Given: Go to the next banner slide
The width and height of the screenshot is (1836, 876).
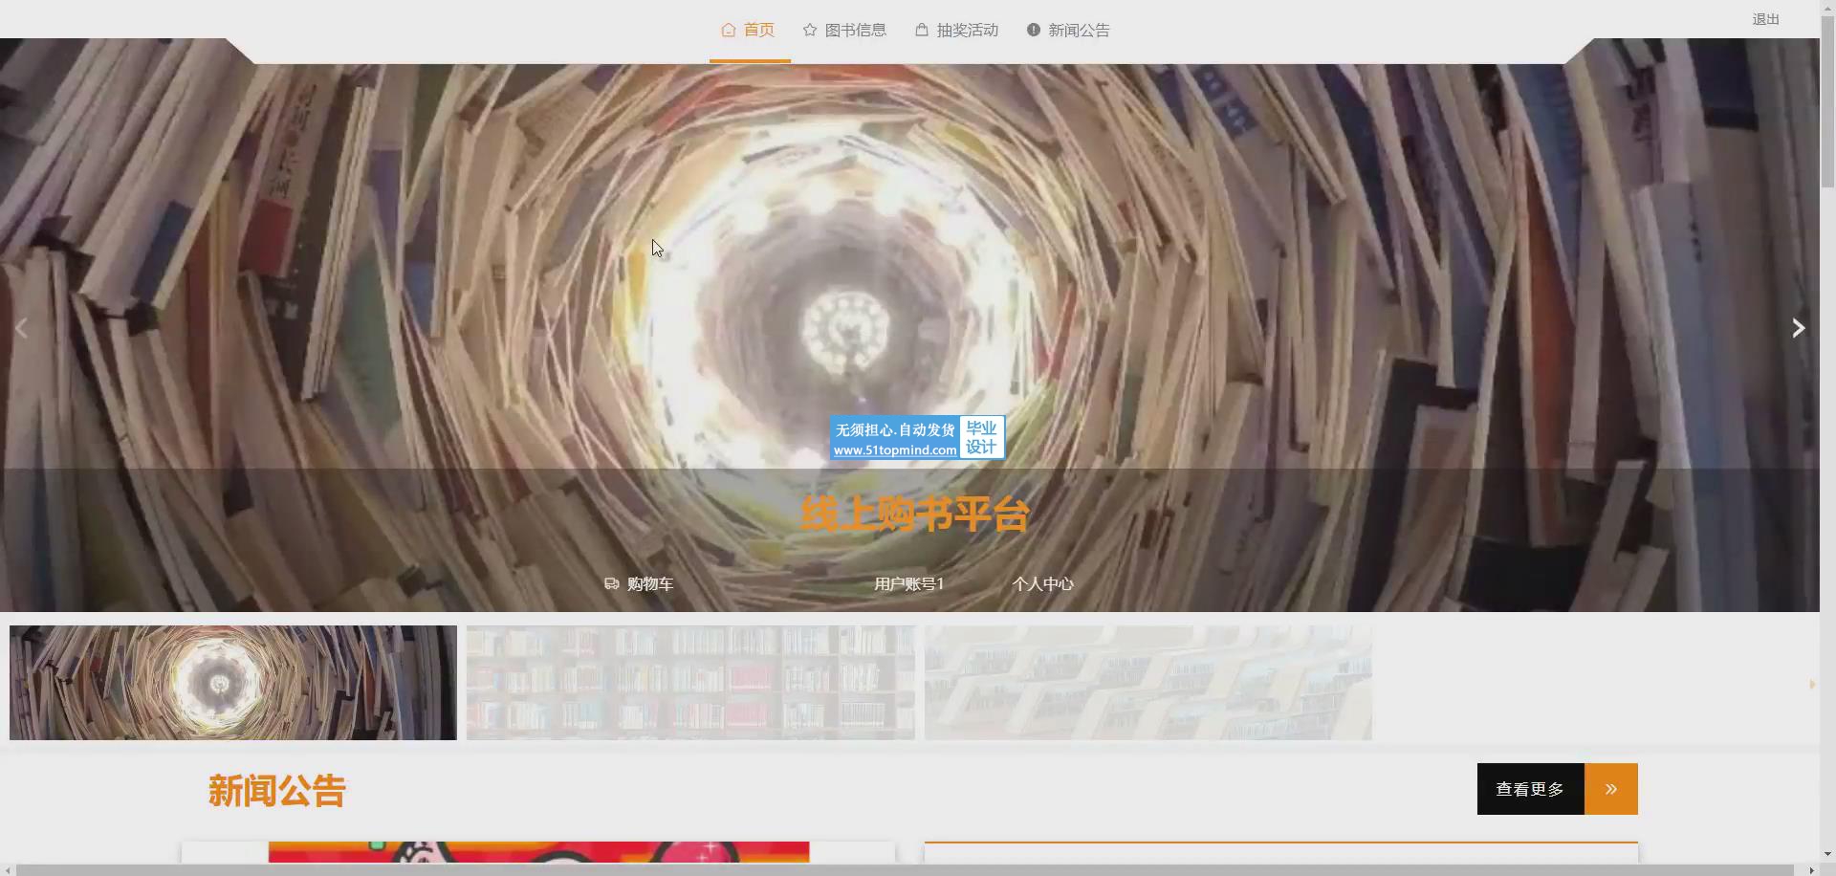Looking at the screenshot, I should [1798, 328].
